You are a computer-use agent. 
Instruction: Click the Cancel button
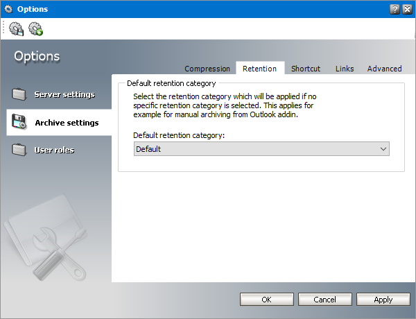coord(324,300)
